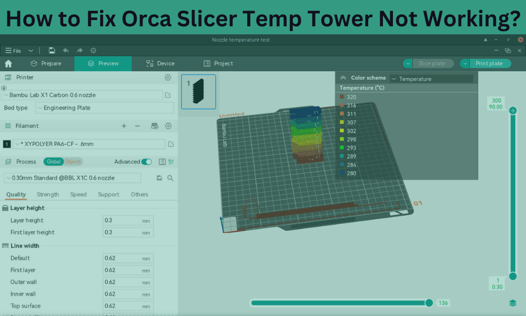Click the save project icon in toolbar
The width and height of the screenshot is (526, 316).
[52, 51]
